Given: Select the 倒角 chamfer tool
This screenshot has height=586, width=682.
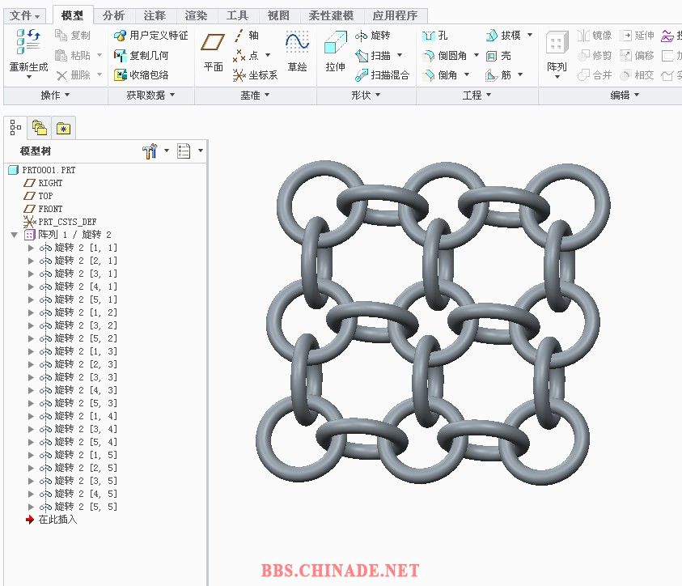Looking at the screenshot, I should coord(439,74).
